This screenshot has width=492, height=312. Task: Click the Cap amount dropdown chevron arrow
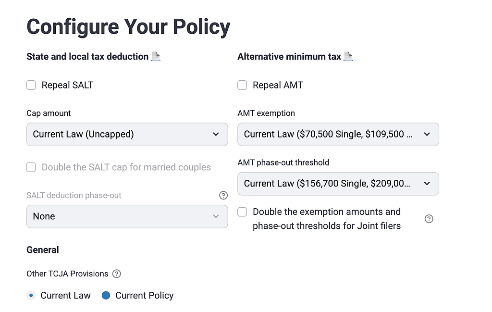[x=216, y=134]
